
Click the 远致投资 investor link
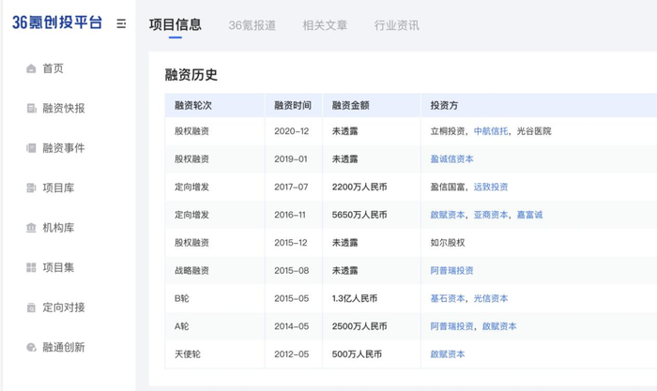pos(492,187)
